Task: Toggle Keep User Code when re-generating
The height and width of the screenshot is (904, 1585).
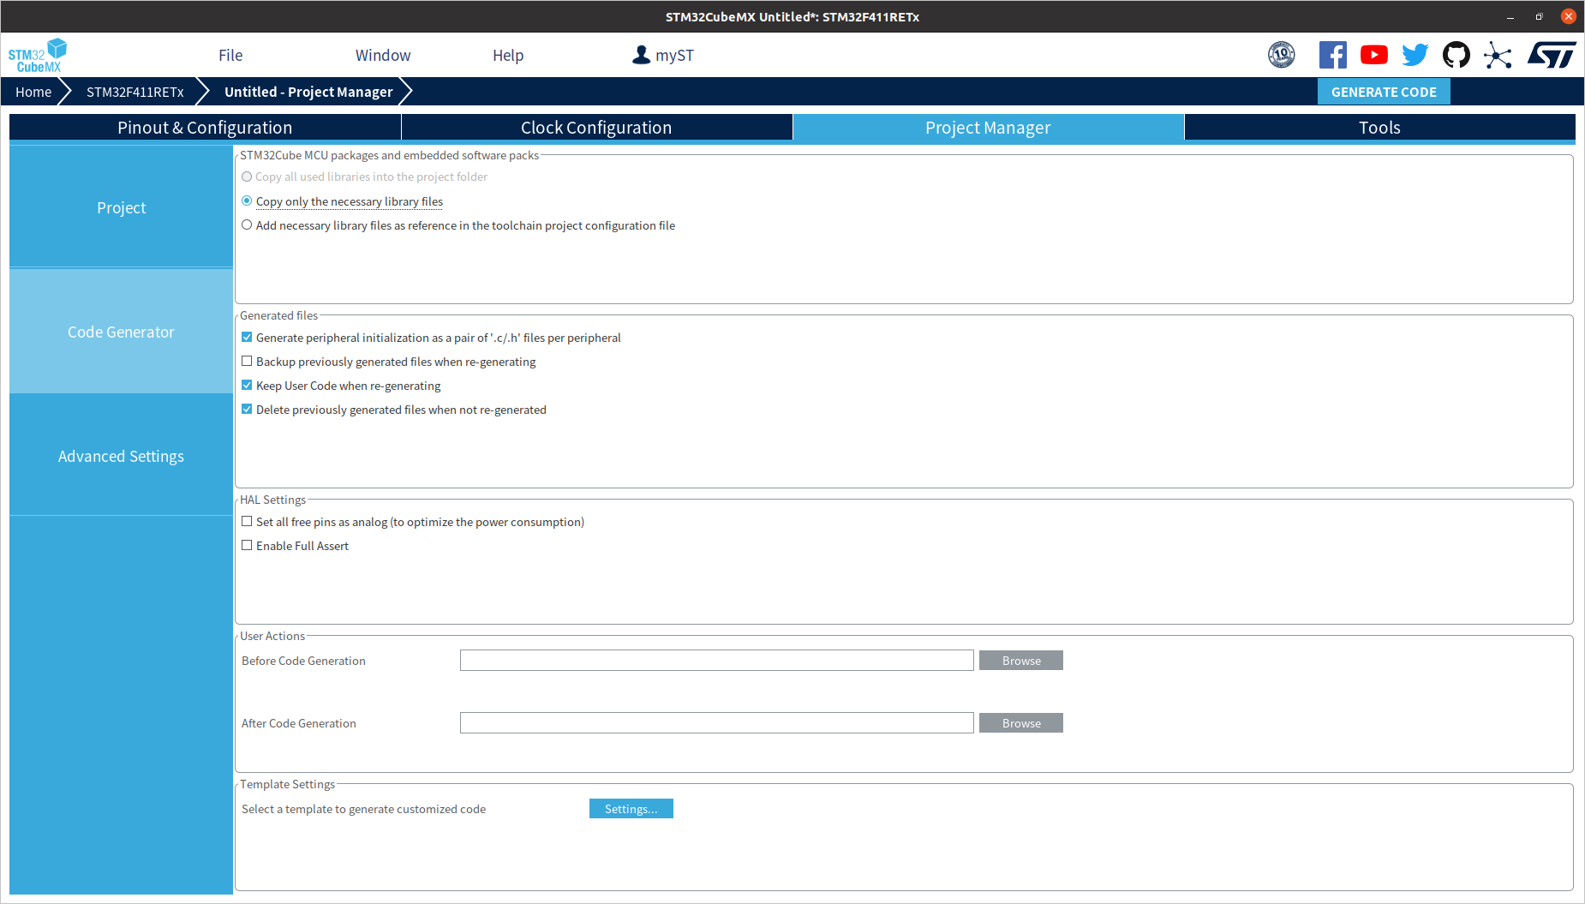Action: (x=247, y=386)
